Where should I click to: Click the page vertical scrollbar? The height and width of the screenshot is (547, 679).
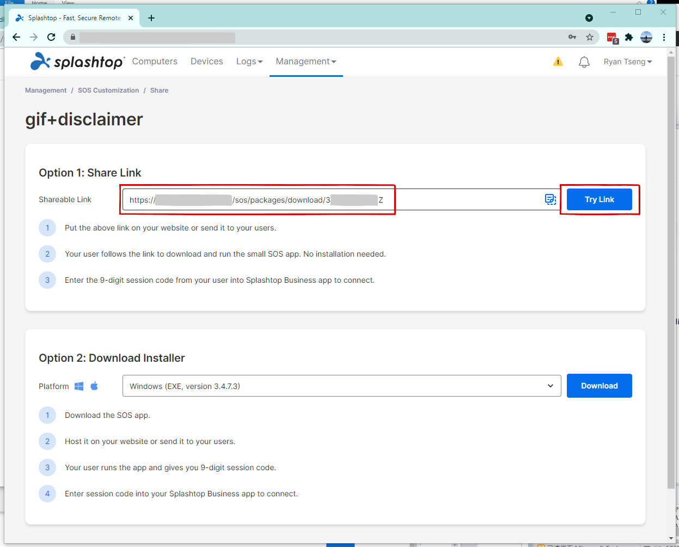click(671, 272)
